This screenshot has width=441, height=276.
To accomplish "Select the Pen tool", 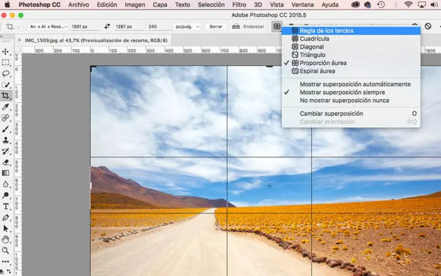I will pos(5,217).
